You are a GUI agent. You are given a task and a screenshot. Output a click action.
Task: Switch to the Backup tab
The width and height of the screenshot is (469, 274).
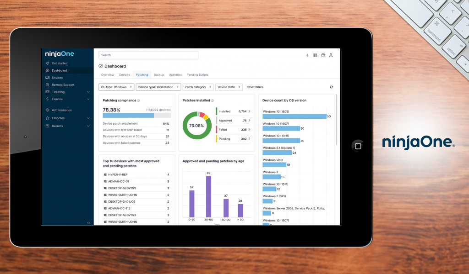click(x=159, y=74)
